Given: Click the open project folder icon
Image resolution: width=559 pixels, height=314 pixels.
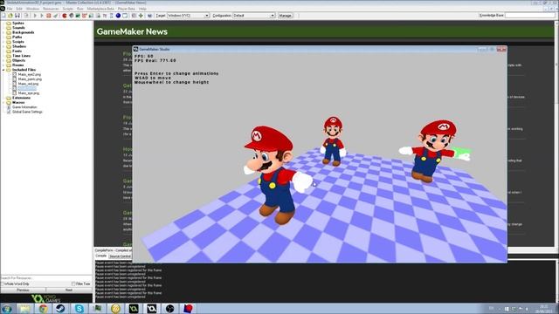Looking at the screenshot, I should (10, 16).
